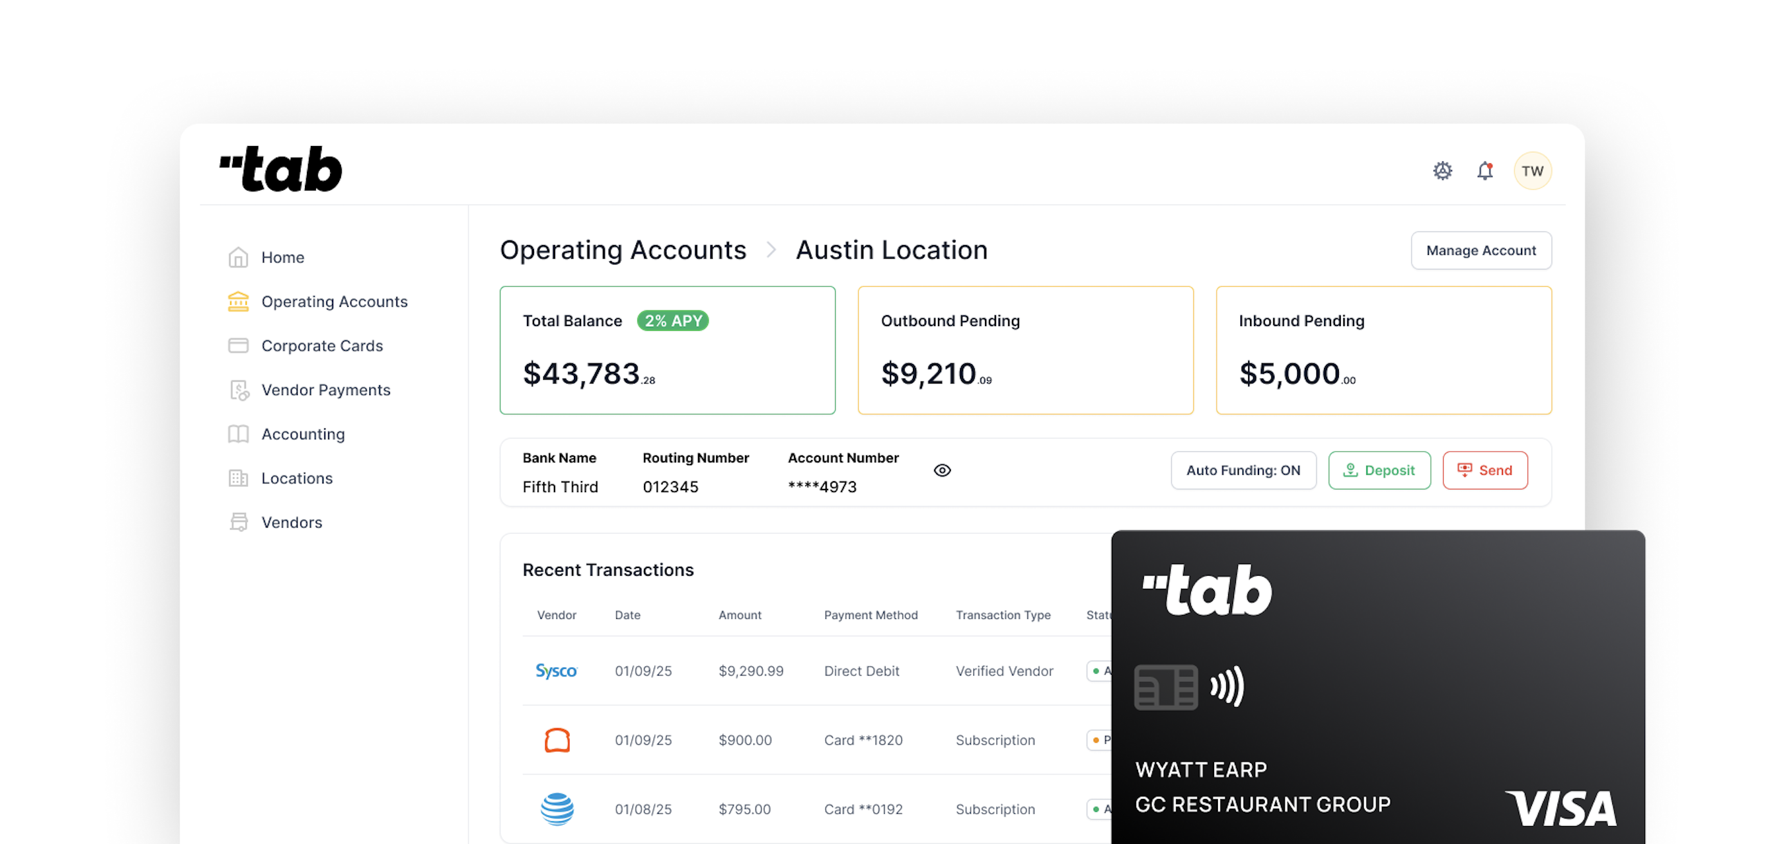Click the chip on the tab card

[x=1166, y=687]
